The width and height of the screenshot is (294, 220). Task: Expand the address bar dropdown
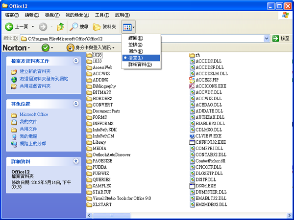pyautogui.click(x=267, y=39)
